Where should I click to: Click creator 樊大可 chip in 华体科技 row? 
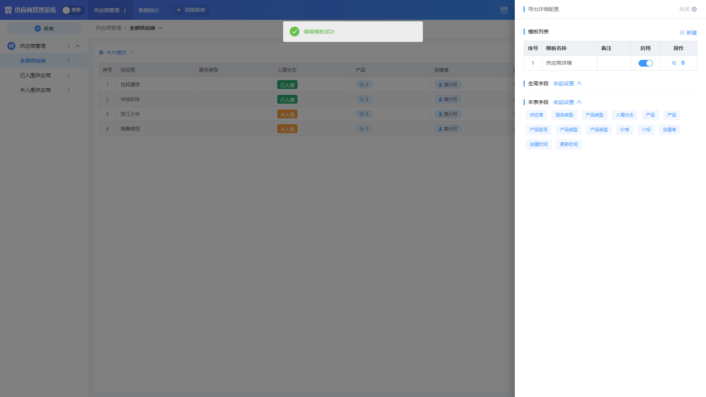(x=448, y=99)
